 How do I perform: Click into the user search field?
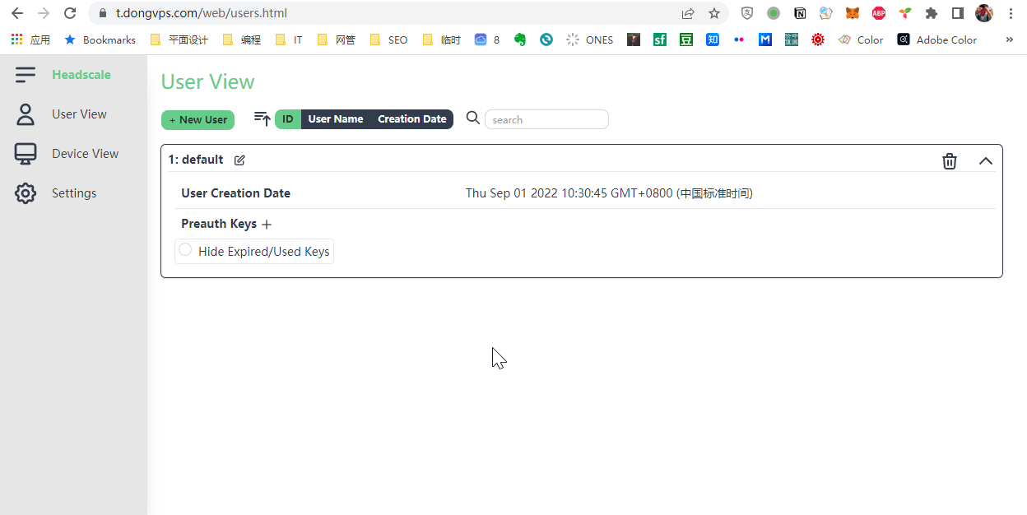[x=546, y=120]
